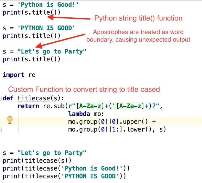Click the string 'Python is Good!' on first line
This screenshot has height=183, width=202.
pyautogui.click(x=48, y=5)
